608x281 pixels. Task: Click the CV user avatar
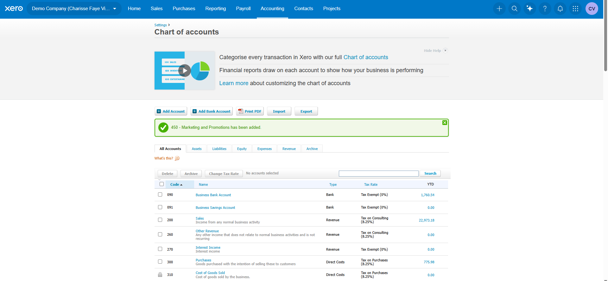592,9
